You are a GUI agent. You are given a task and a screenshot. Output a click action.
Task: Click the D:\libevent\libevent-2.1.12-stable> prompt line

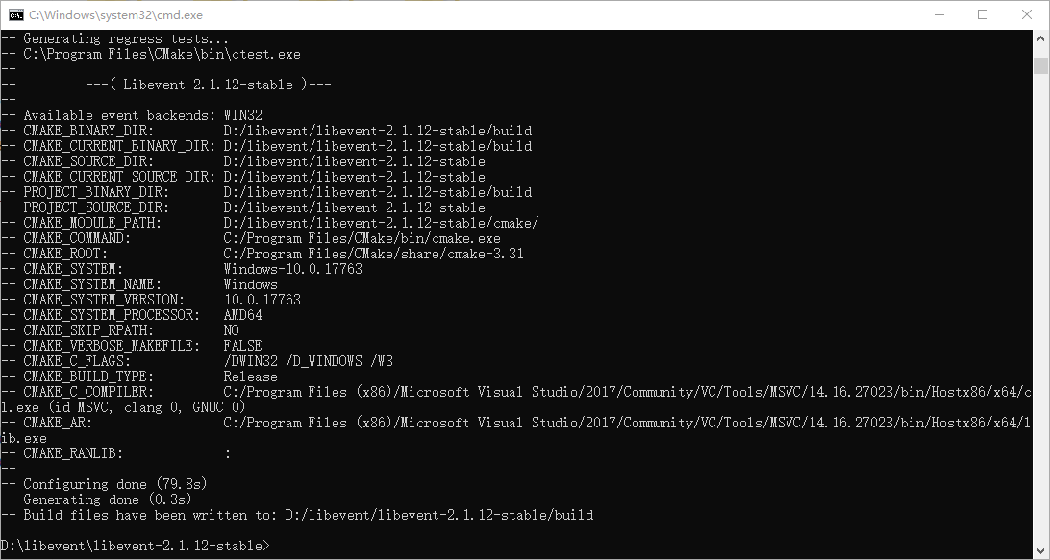pyautogui.click(x=135, y=546)
